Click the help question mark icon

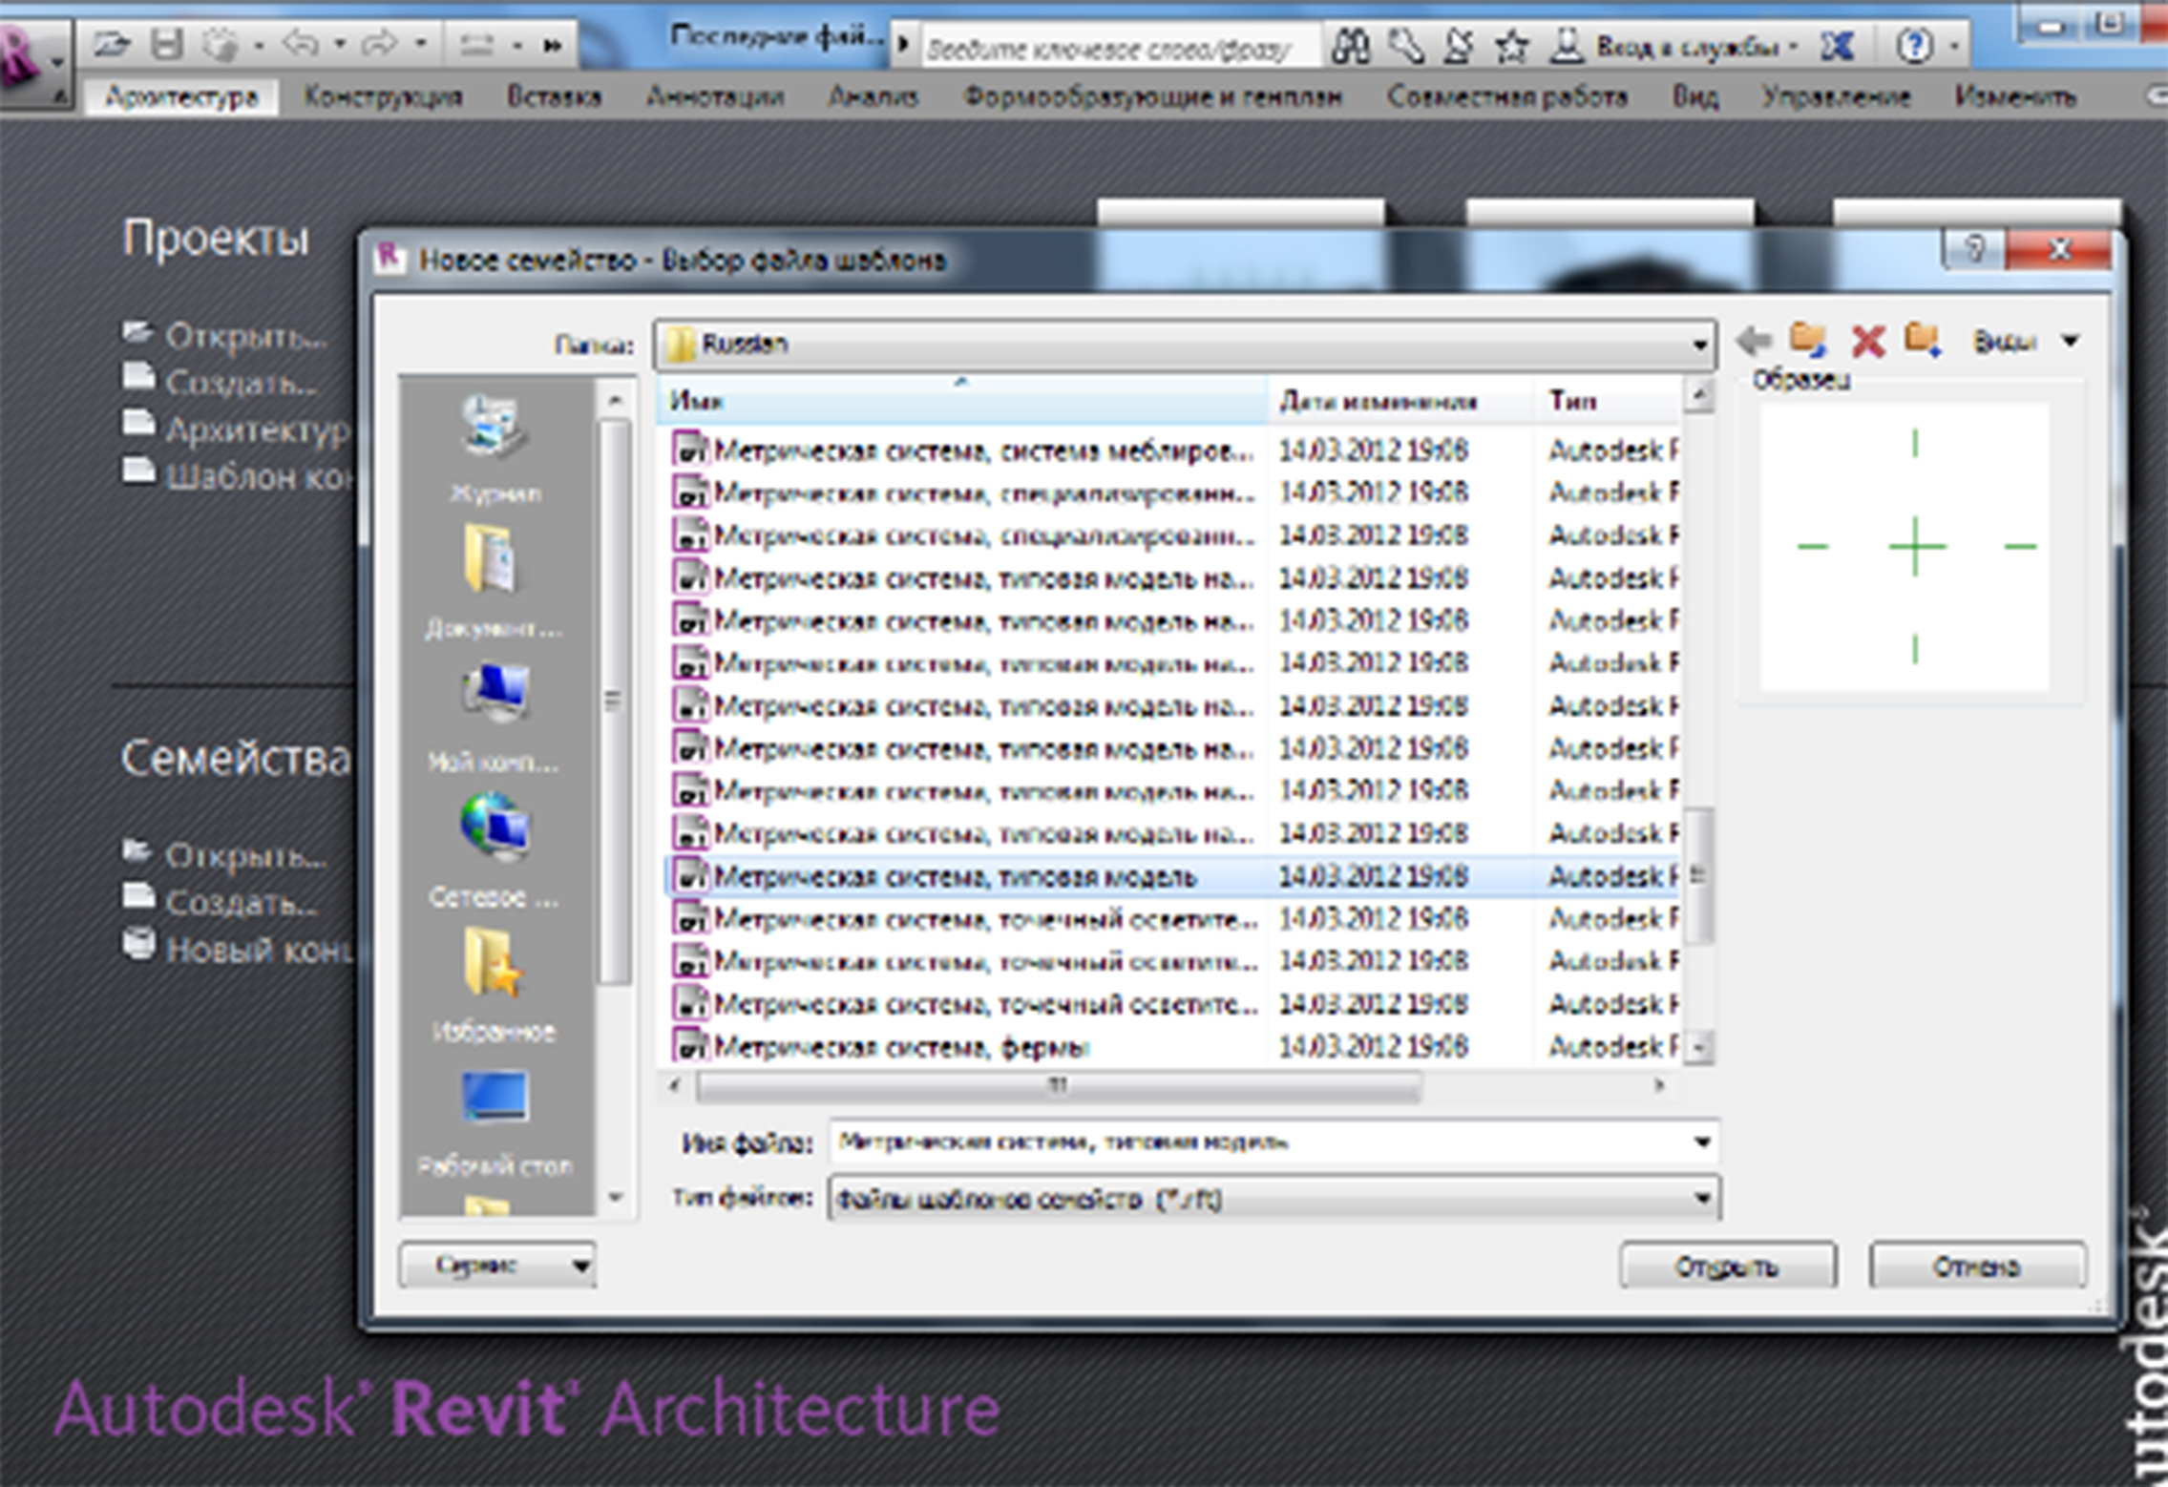pos(1914,46)
